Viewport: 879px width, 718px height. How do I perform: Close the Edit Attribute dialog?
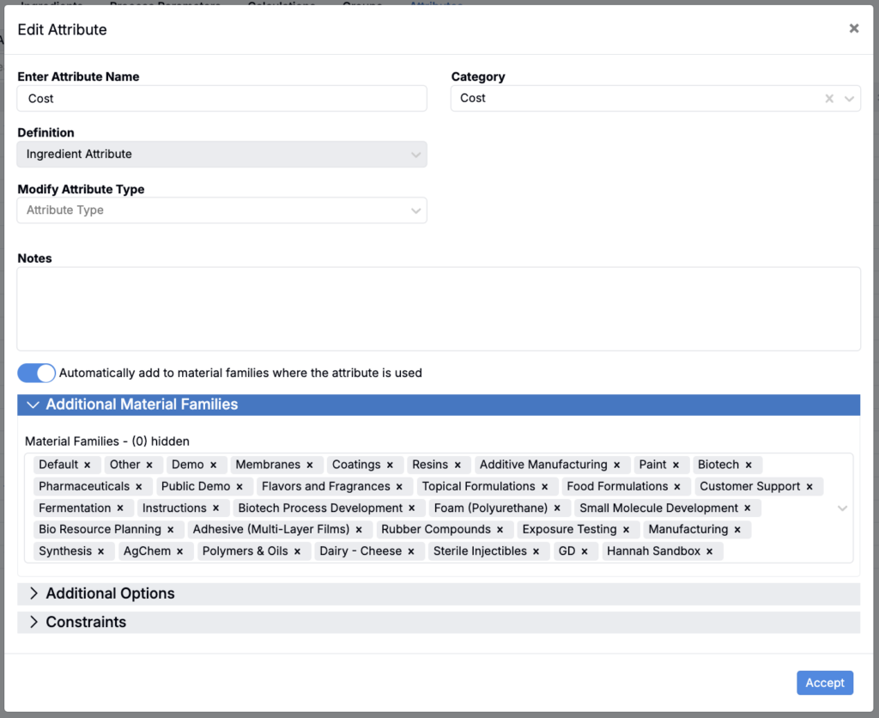(854, 28)
